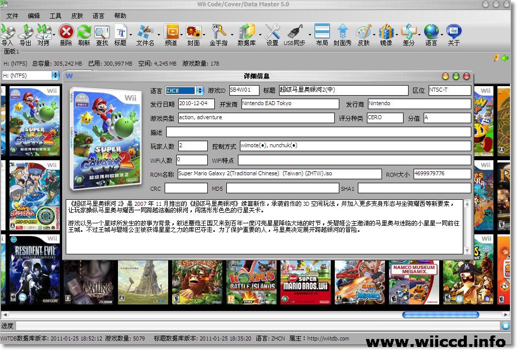Close the 详细信息 dialog with red button

point(466,76)
